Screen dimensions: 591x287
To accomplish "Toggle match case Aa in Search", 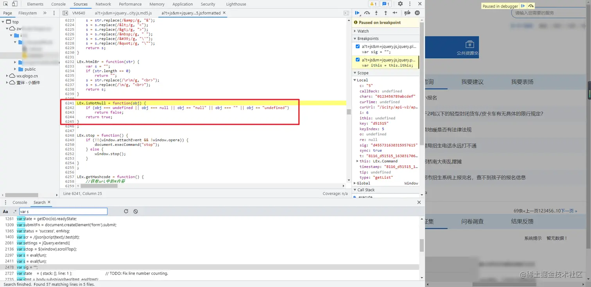I will [x=5, y=211].
